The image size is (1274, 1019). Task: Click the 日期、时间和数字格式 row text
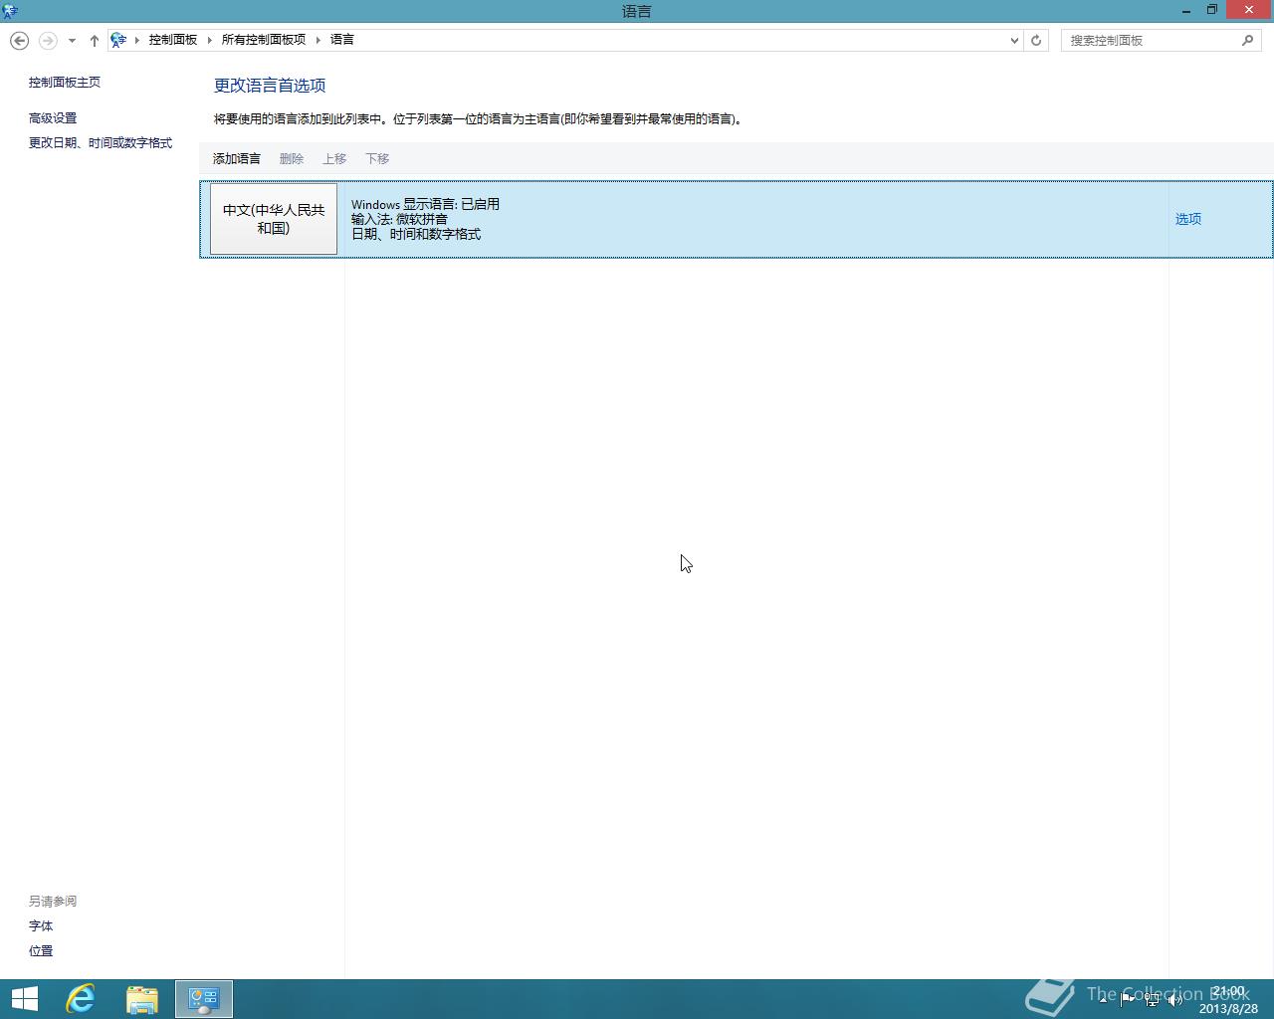(416, 234)
